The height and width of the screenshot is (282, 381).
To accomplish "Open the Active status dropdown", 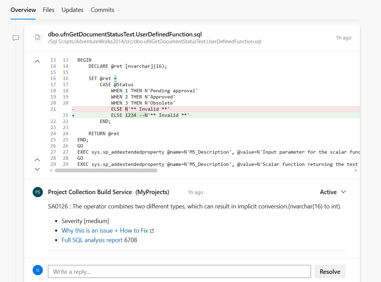I will [x=333, y=192].
